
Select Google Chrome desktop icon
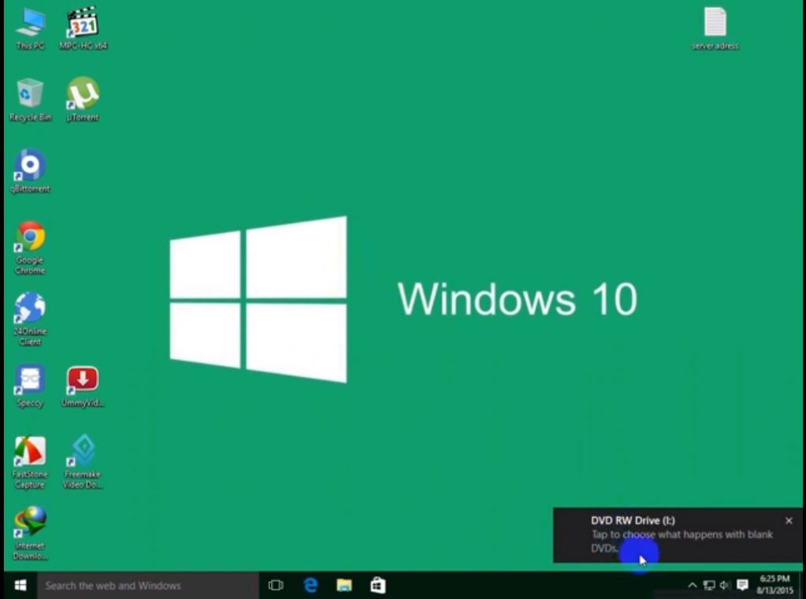tap(30, 249)
